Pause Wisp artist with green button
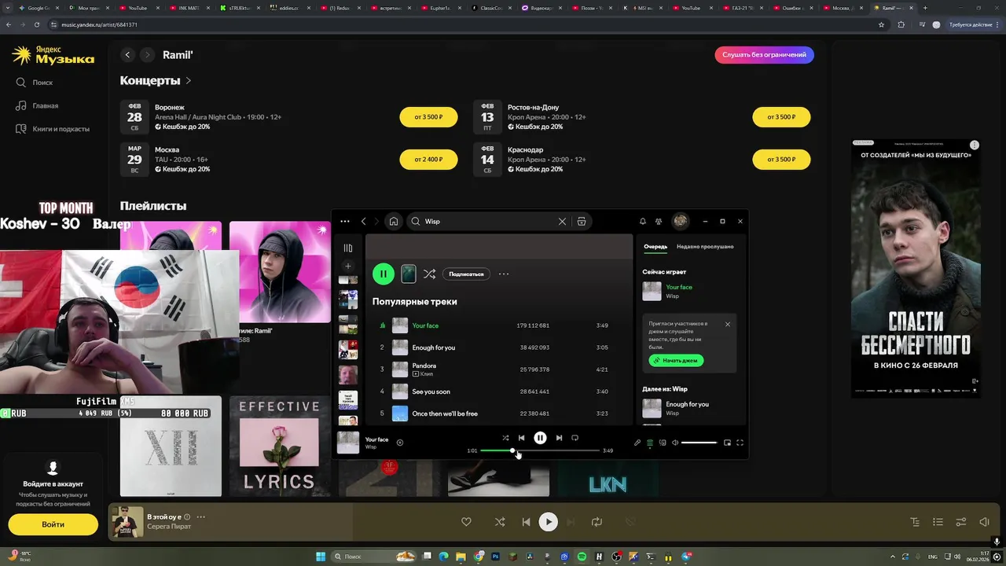 click(383, 274)
